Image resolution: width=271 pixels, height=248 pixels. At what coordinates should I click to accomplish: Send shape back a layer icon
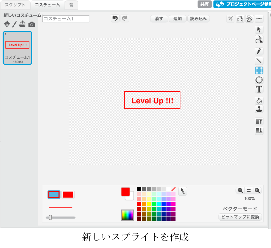pos(259,130)
